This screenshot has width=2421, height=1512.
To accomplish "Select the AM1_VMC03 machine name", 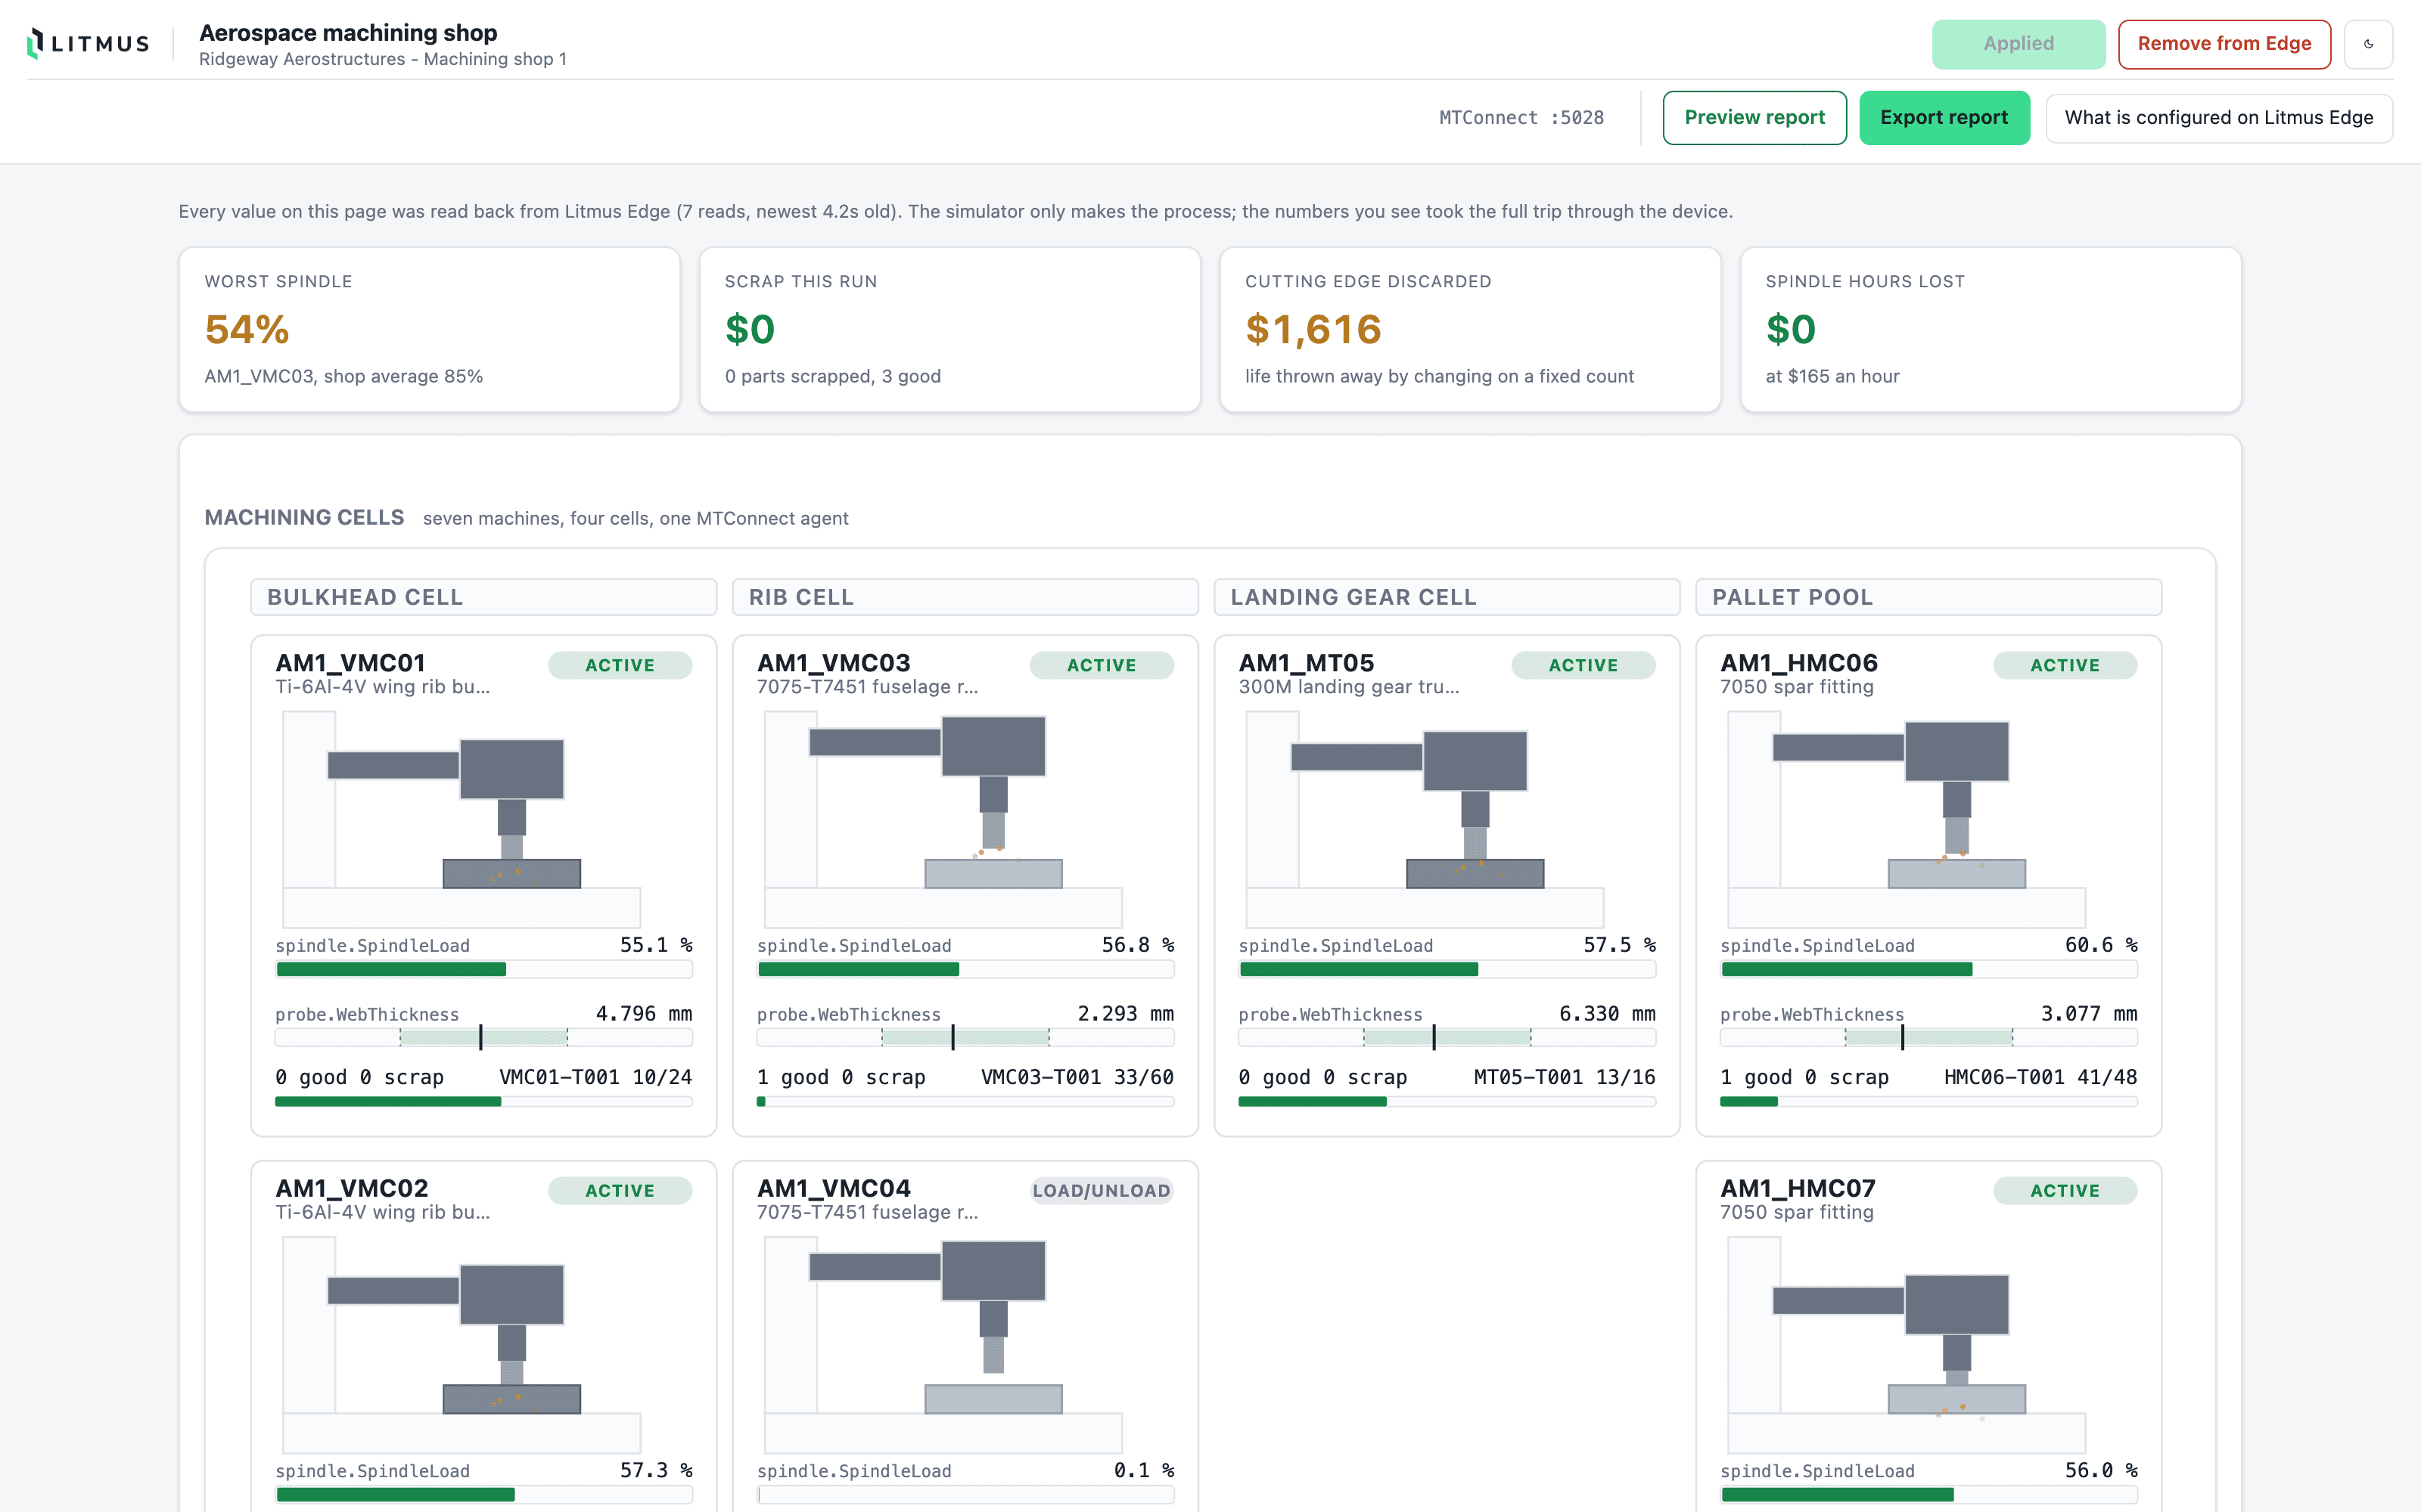I will [x=833, y=663].
